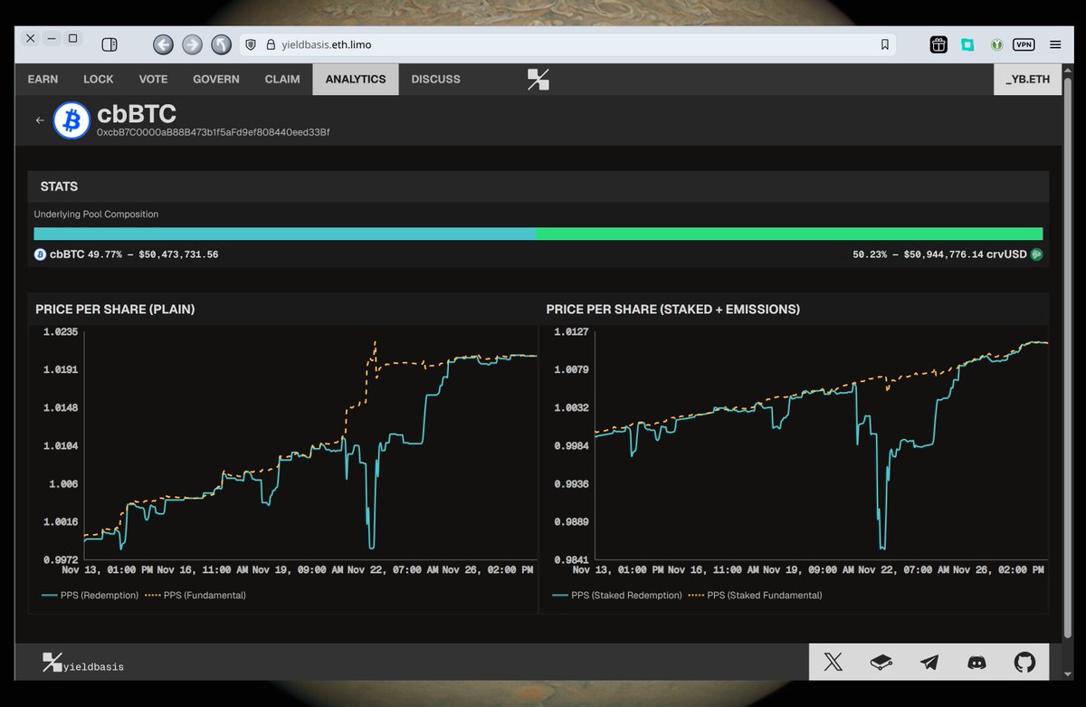Open site info via the padlock icon
The image size is (1086, 707).
[x=270, y=44]
